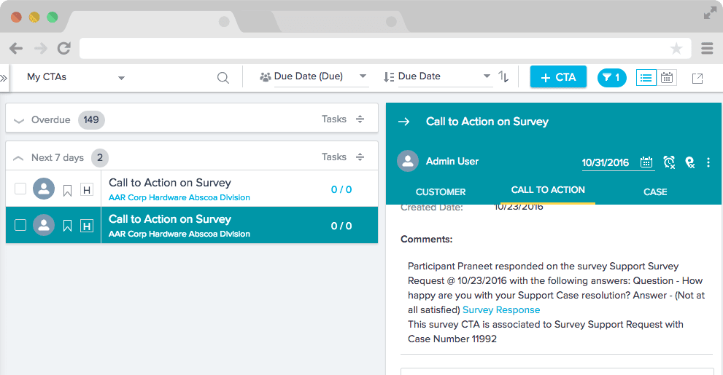
Task: Toggle bookmark flag on first CTA row
Action: (67, 190)
